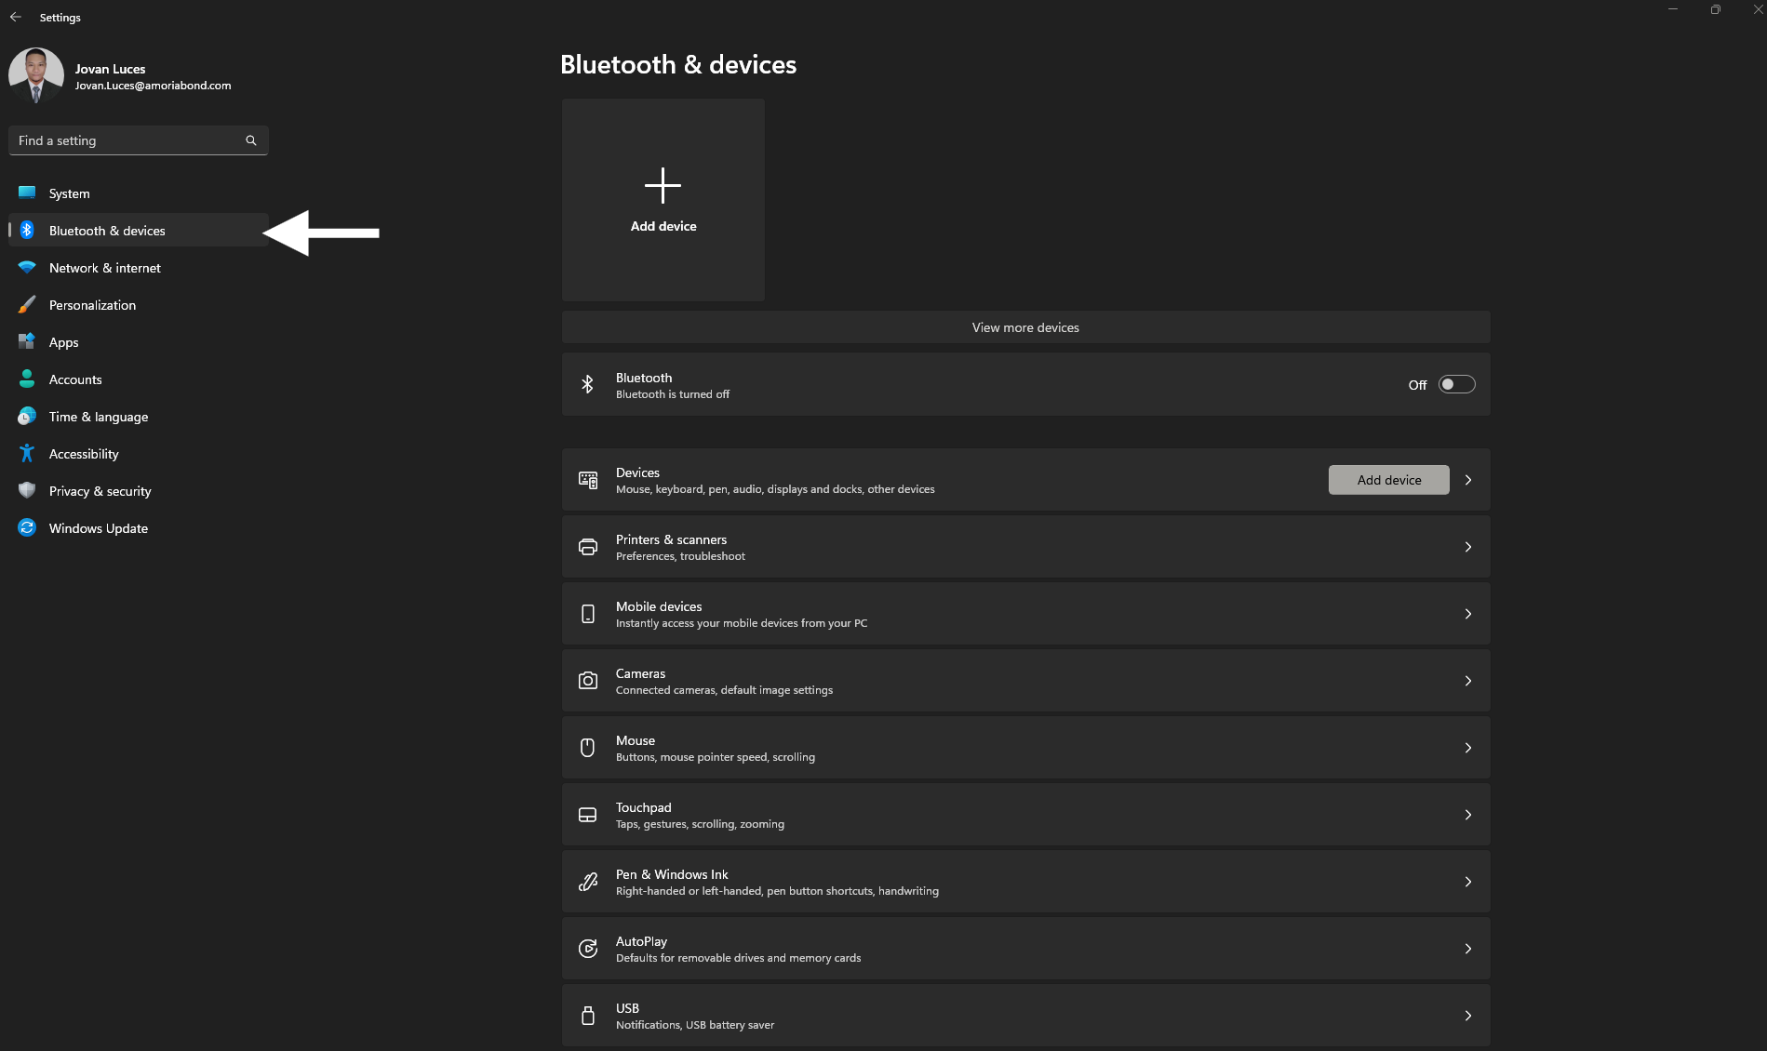Screen dimensions: 1767x1051
Task: Click the System monitor icon in sidebar
Action: tap(27, 193)
